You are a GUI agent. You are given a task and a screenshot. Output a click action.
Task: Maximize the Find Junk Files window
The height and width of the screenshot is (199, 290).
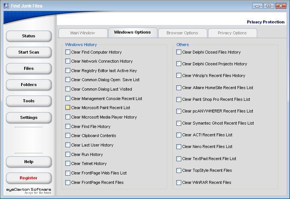point(269,6)
